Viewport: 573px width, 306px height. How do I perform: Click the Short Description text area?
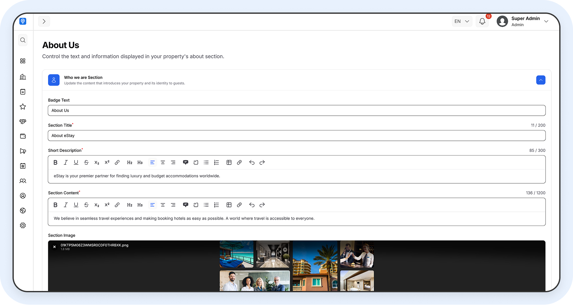pos(297,176)
